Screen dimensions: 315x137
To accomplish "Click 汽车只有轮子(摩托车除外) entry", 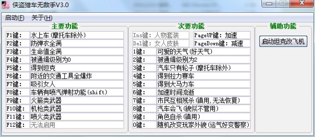I will [203, 68].
